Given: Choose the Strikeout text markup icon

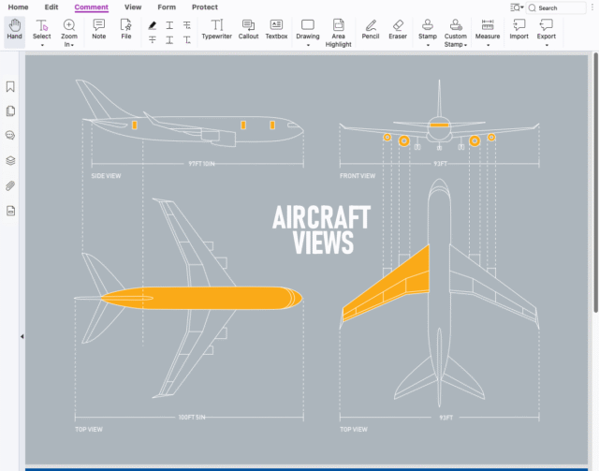Looking at the screenshot, I should pos(152,39).
